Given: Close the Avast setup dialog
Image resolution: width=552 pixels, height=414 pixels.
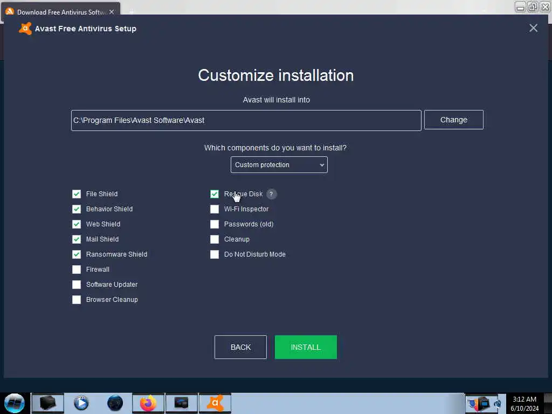Looking at the screenshot, I should 533,28.
